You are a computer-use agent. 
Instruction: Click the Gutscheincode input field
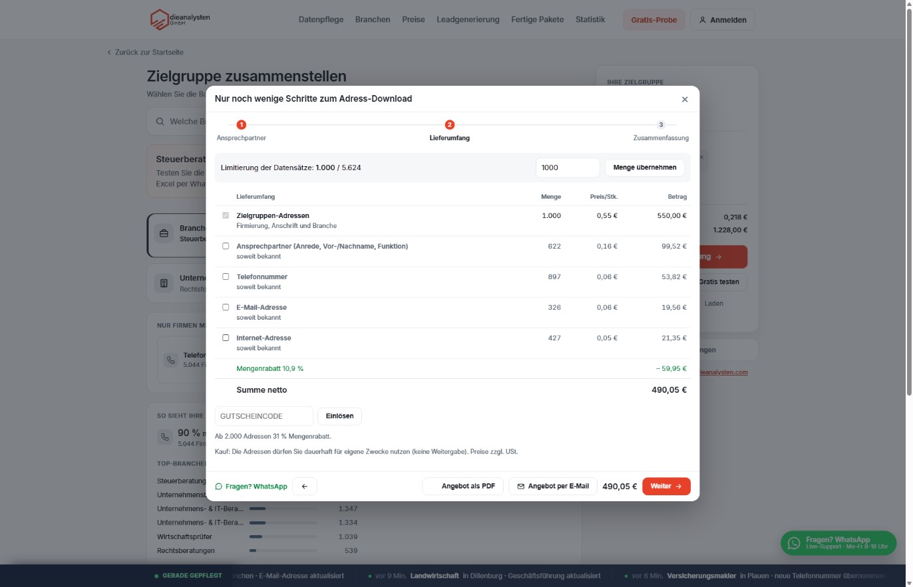[x=264, y=416]
